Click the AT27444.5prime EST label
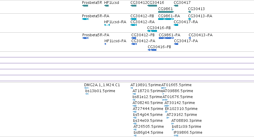Viewport: 254px width, 137px height. [x=148, y=109]
